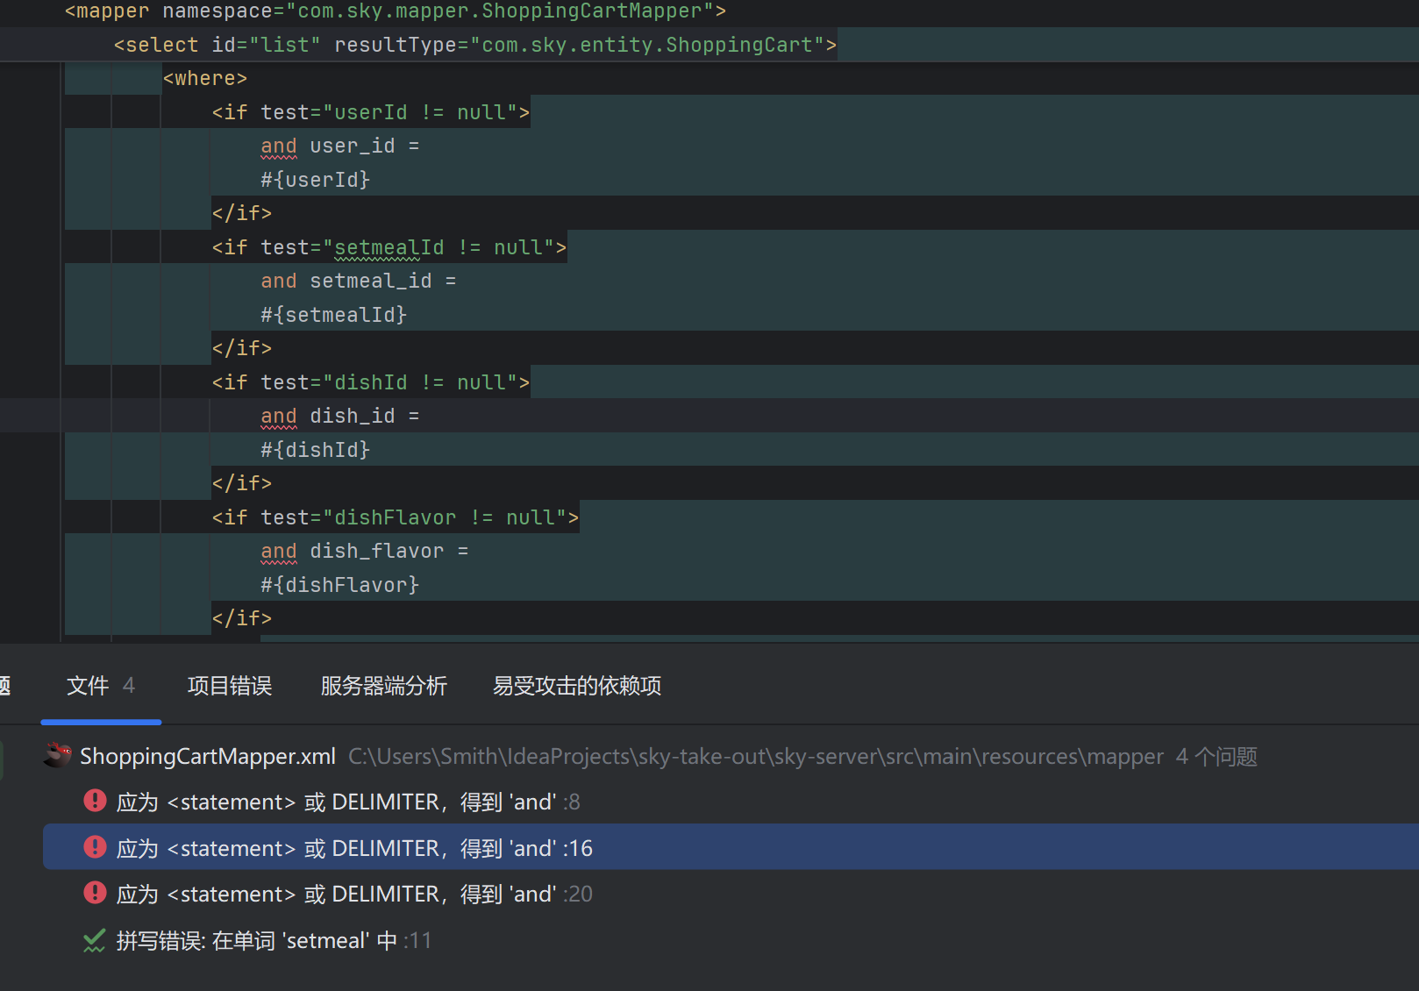The width and height of the screenshot is (1419, 991).
Task: Click the '4 个问题' count label
Action: pos(1216,756)
